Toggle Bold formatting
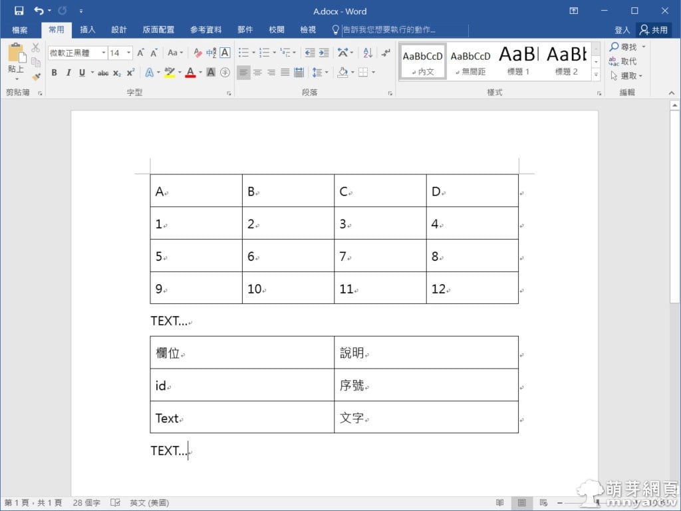Image resolution: width=681 pixels, height=511 pixels. click(x=55, y=73)
